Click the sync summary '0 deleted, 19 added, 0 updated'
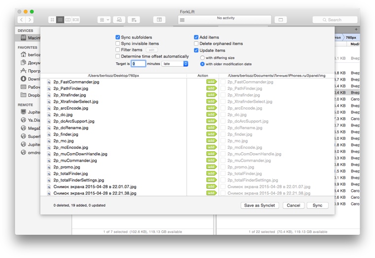375x258 pixels. click(79, 205)
